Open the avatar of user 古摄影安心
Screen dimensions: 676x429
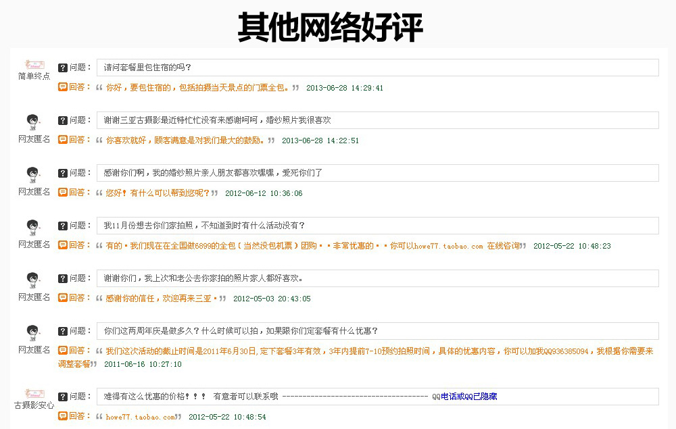(x=34, y=393)
